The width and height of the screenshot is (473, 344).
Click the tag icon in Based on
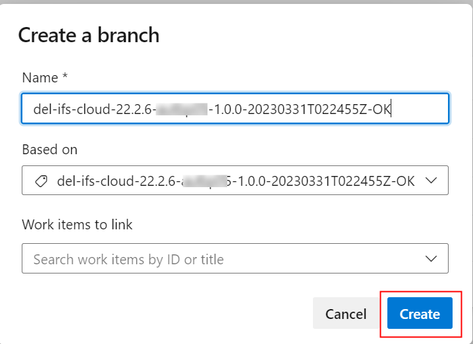point(41,181)
